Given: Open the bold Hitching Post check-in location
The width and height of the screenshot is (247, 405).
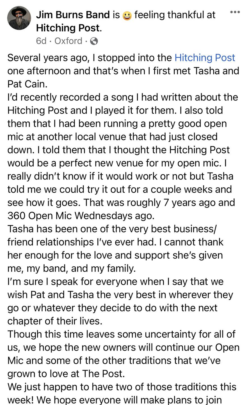Looking at the screenshot, I should [68, 28].
